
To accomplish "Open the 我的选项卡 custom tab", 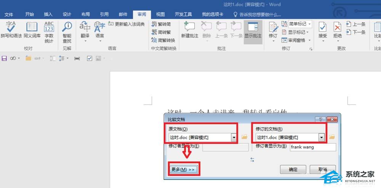I will [213, 14].
